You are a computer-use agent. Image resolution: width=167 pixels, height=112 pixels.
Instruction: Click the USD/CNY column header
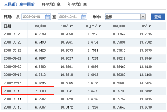coord(40,26)
